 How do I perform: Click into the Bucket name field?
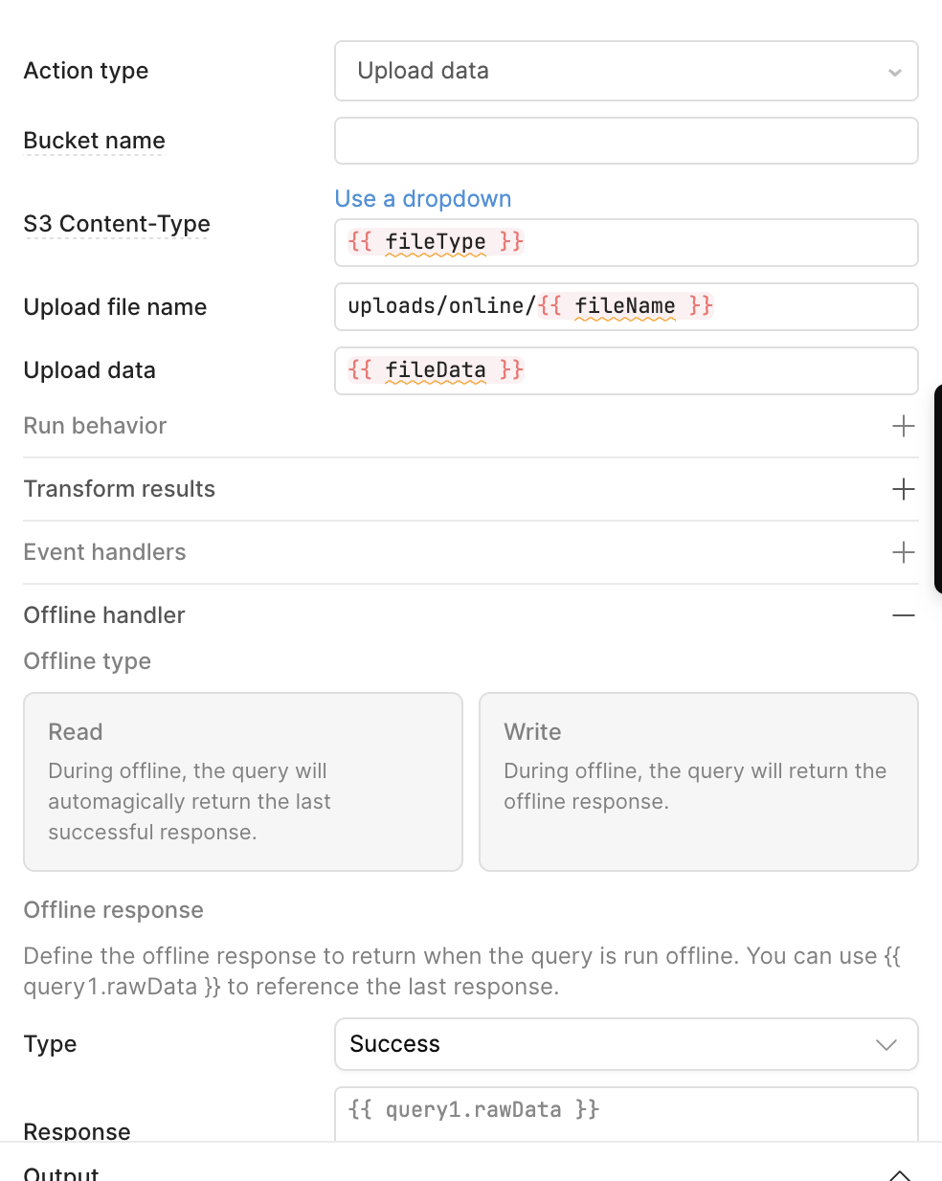pos(626,141)
